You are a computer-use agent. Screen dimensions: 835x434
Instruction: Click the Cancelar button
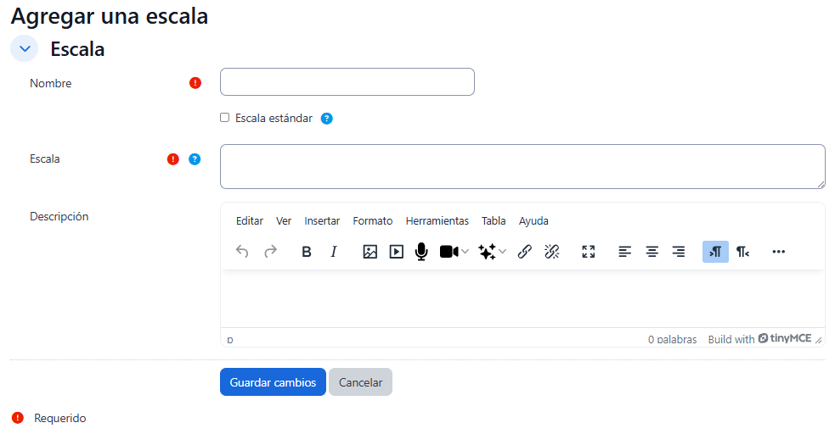[360, 382]
